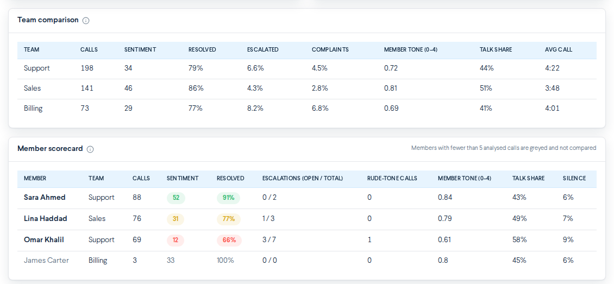Viewport: 614px width, 284px height.
Task: Click Support's member tone 0.72
Action: [x=391, y=68]
